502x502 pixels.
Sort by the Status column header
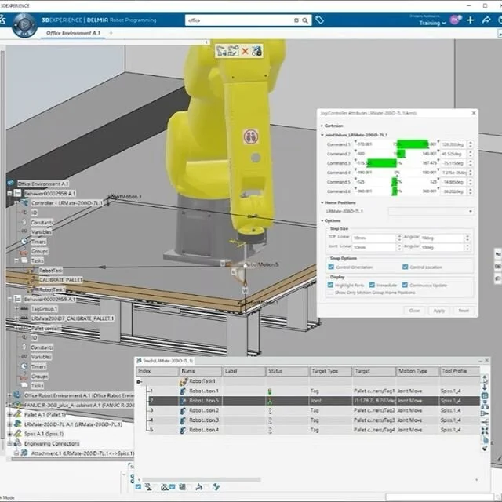pos(287,371)
